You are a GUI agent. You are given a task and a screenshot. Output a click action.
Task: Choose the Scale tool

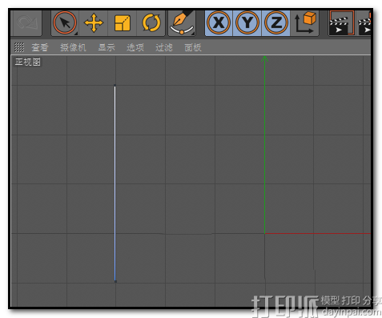[x=123, y=23]
